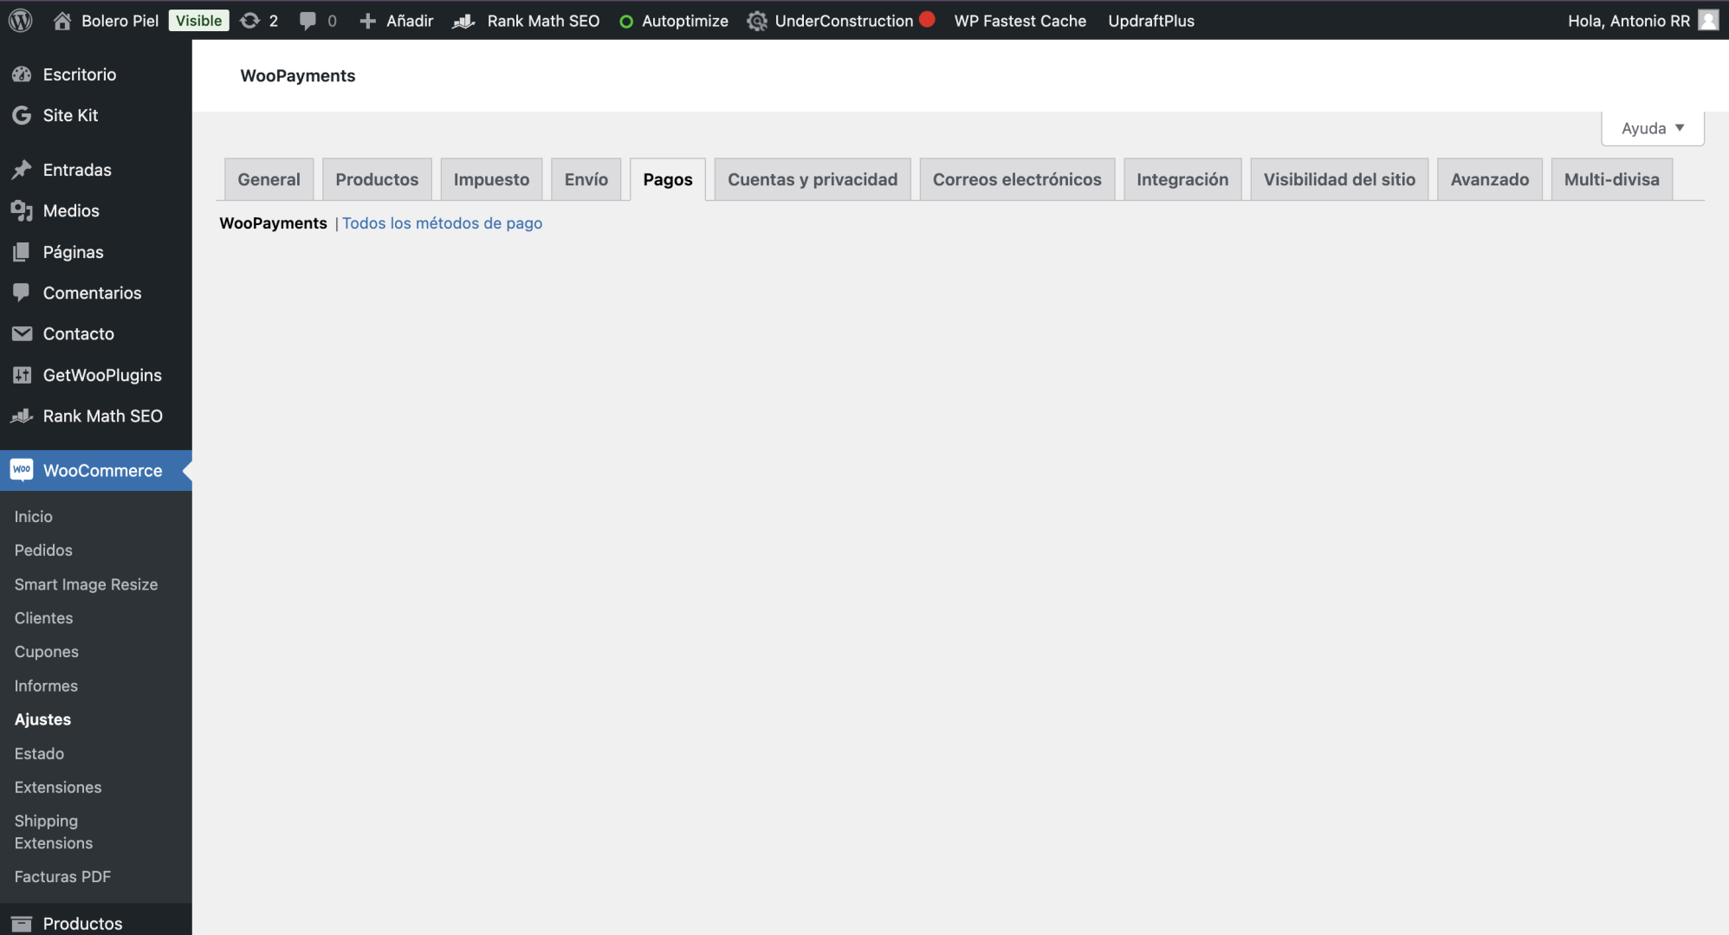This screenshot has height=935, width=1729.
Task: Open the Envío tab
Action: point(586,179)
